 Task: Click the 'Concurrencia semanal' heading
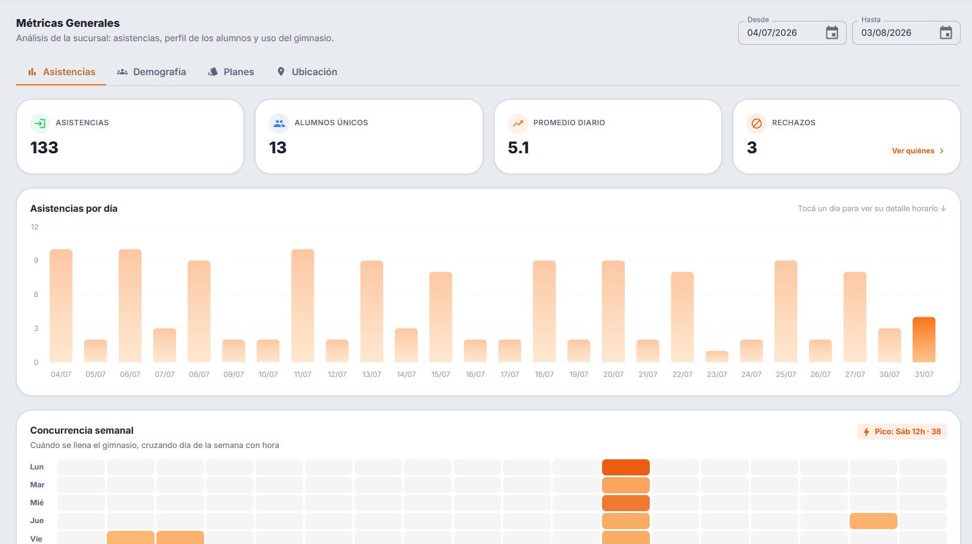[x=82, y=431]
